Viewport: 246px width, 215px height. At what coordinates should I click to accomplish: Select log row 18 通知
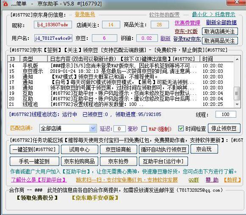[121, 88]
